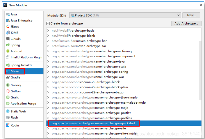Select maven-archetype-quickstart archetype
Viewport: 205px width, 139px height.
pyautogui.click(x=124, y=123)
